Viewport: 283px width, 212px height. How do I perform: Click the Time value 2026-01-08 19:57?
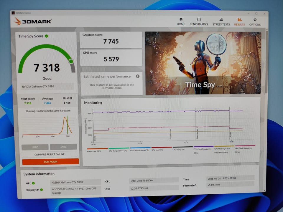[x=230, y=178]
